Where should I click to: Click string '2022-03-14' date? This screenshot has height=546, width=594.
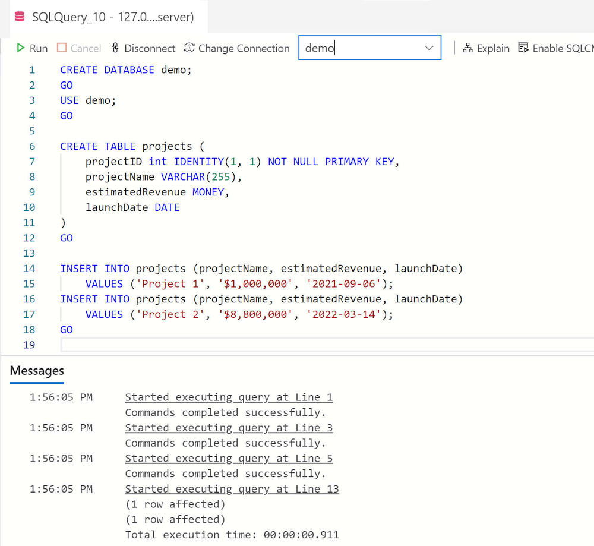click(x=343, y=314)
